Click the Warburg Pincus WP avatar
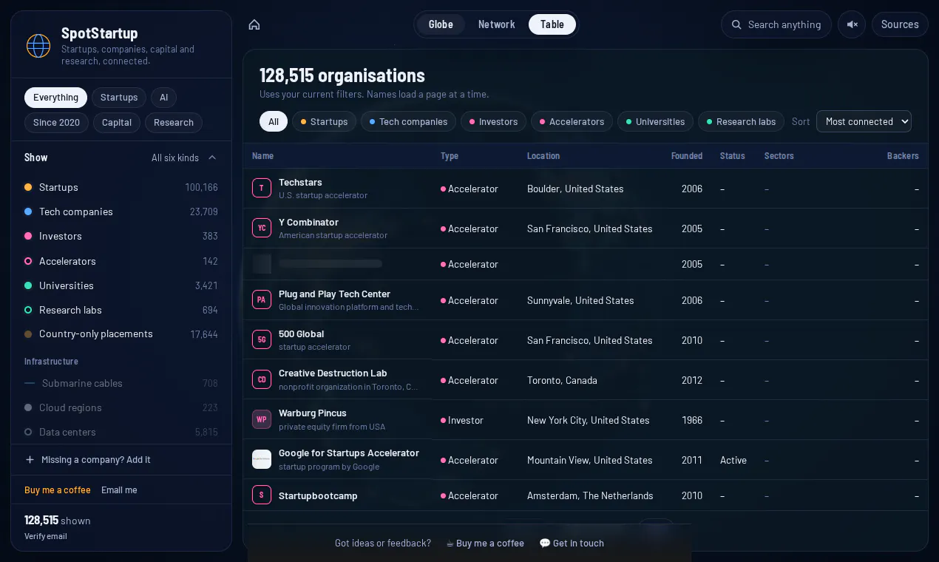939x562 pixels. pos(262,420)
